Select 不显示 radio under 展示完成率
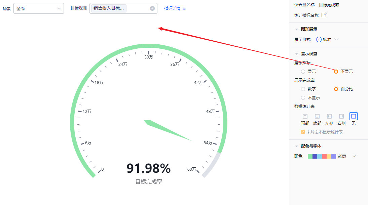 click(303, 98)
